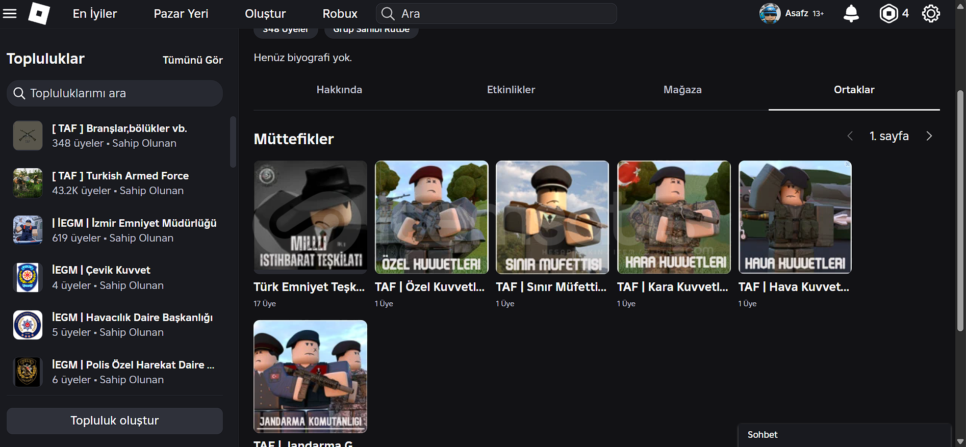Image resolution: width=966 pixels, height=447 pixels.
Task: Open the Havacılık Daire Başkanlığı community icon
Action: tap(28, 325)
